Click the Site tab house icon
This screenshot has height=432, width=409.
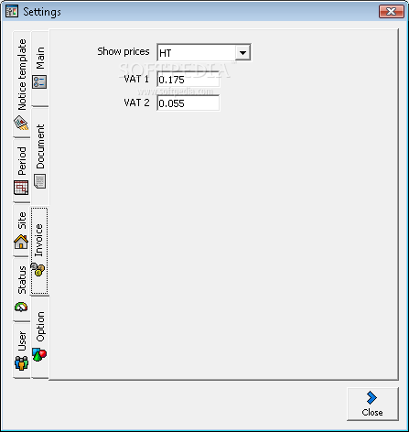click(x=21, y=242)
